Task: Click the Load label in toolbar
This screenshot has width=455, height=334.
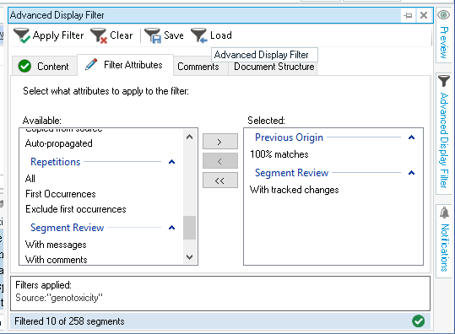Action: (x=221, y=35)
